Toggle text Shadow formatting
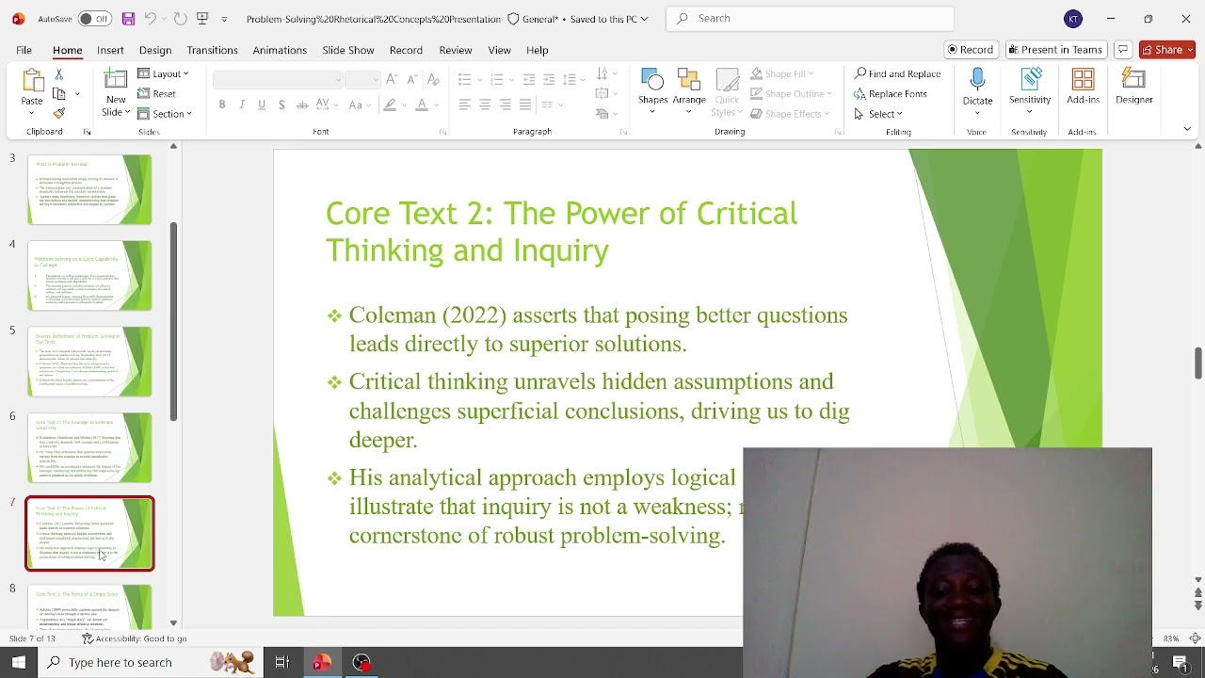The image size is (1205, 678). point(281,105)
